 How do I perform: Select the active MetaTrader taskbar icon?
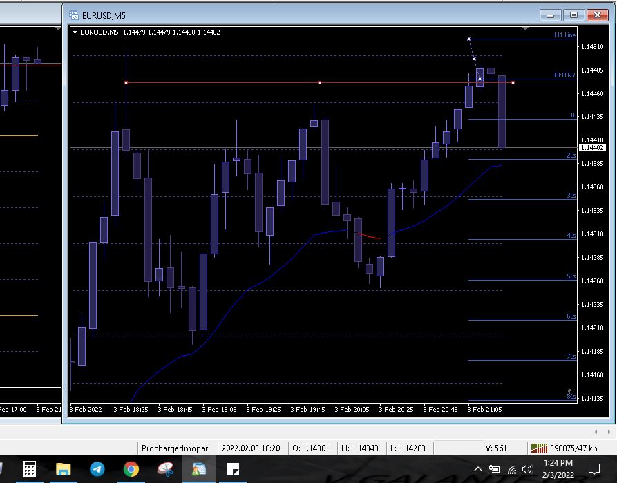pyautogui.click(x=199, y=468)
